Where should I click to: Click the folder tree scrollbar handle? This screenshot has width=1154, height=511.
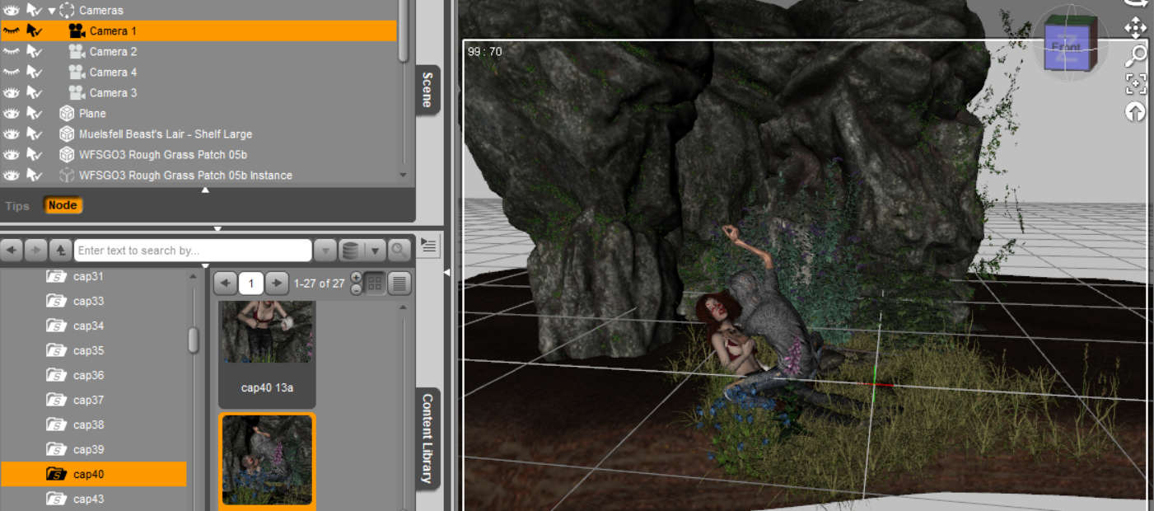pyautogui.click(x=194, y=340)
